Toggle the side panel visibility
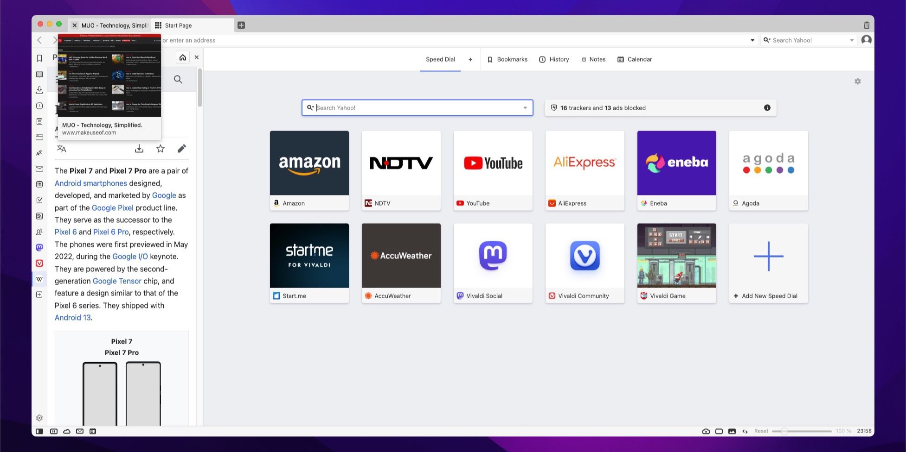 (x=39, y=431)
